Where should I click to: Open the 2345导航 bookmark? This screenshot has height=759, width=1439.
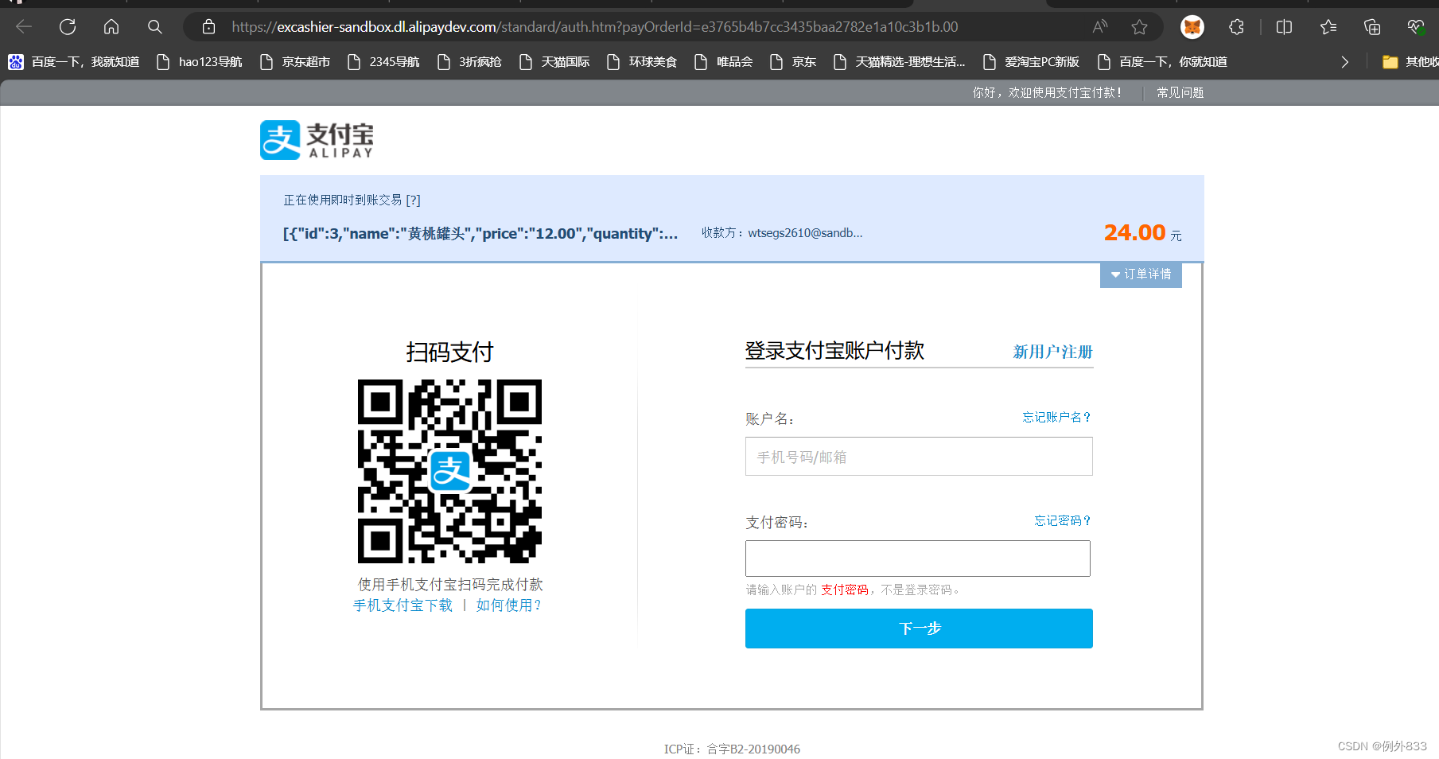[x=383, y=61]
